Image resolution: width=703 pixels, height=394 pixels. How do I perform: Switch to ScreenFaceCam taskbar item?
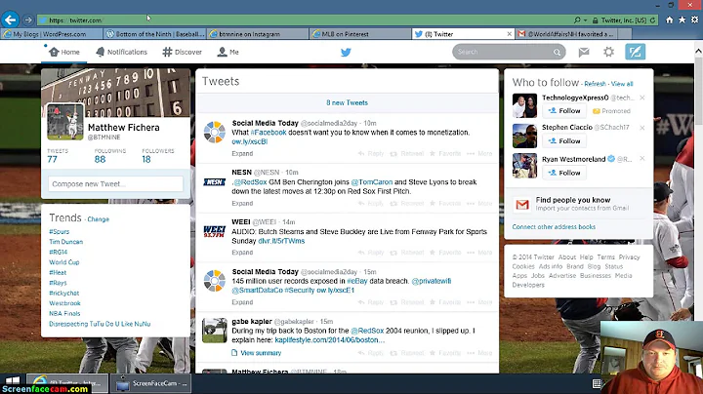pyautogui.click(x=151, y=383)
